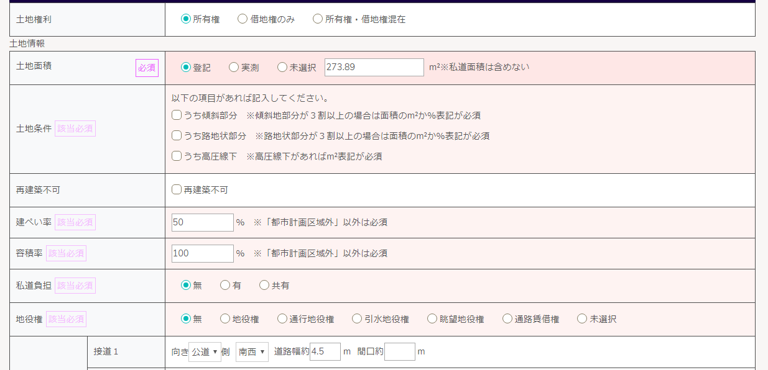Choose 借地権のみ radio option
This screenshot has height=370, width=768.
click(243, 19)
